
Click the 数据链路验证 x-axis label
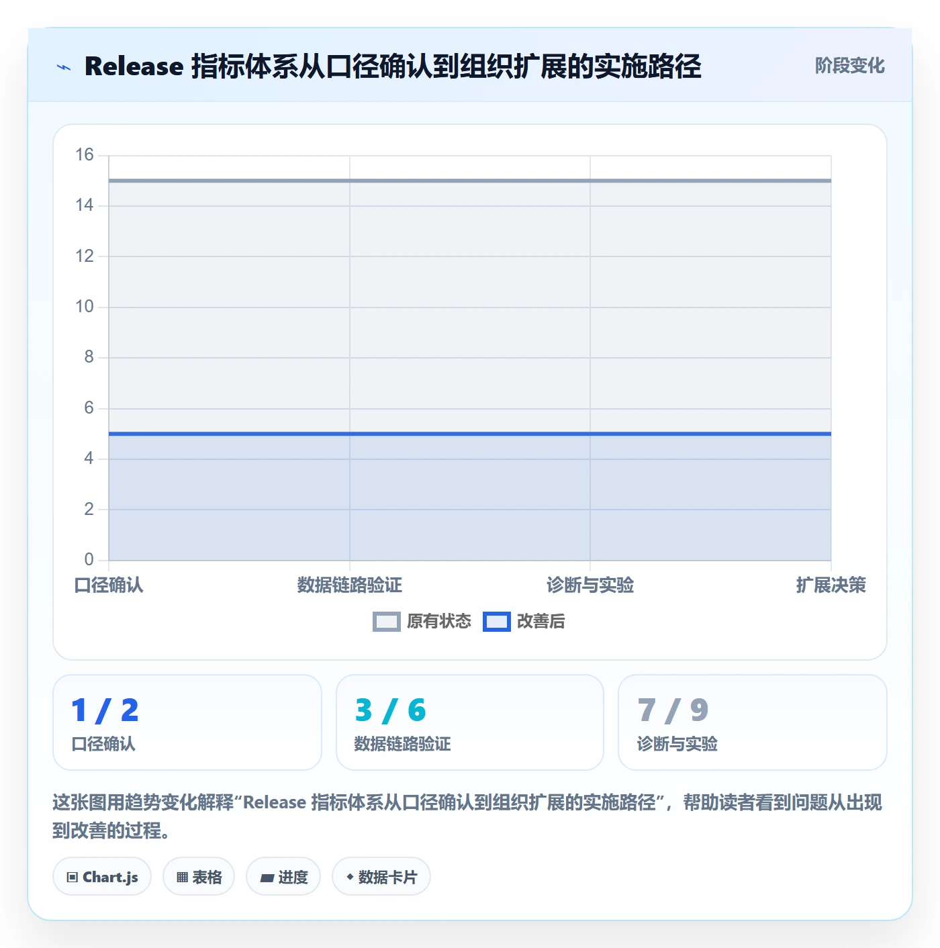point(349,585)
